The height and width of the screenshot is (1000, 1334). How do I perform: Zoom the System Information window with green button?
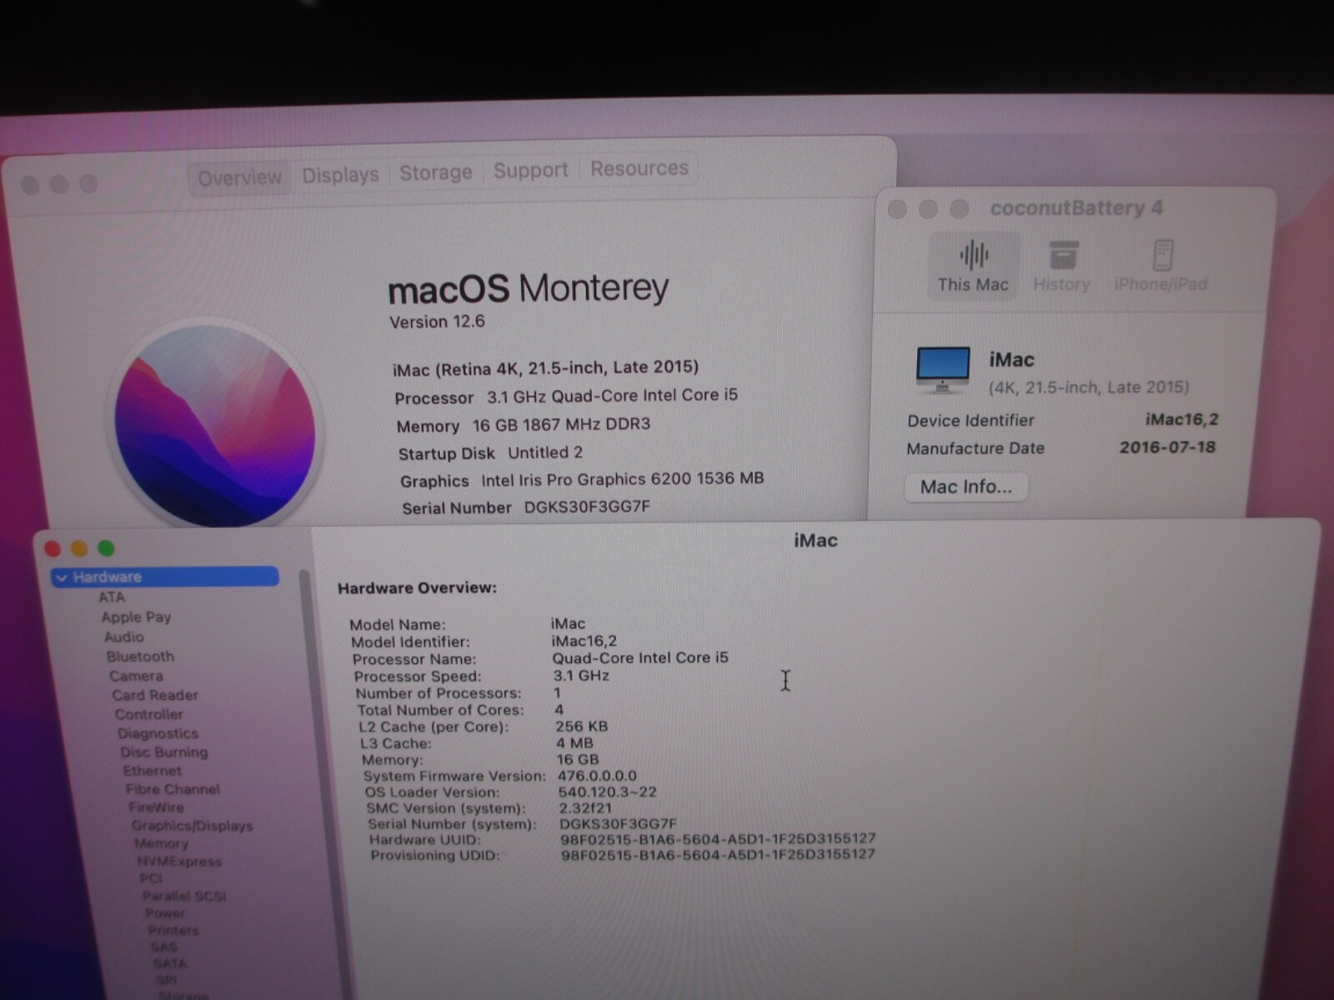(x=106, y=548)
